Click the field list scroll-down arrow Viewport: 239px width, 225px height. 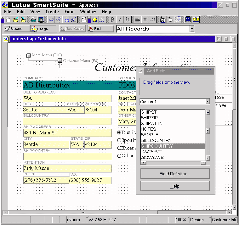pos(208,158)
